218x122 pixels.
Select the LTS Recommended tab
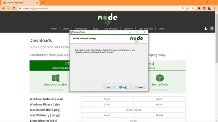pos(49,65)
